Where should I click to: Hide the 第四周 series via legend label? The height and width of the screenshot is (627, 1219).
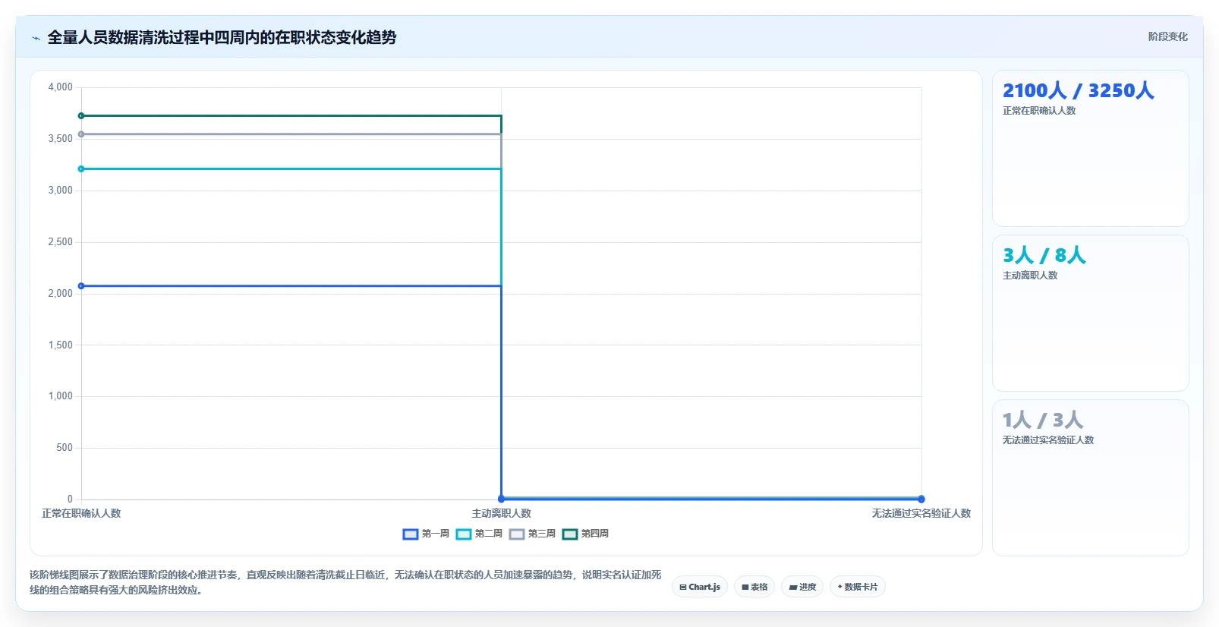[595, 534]
